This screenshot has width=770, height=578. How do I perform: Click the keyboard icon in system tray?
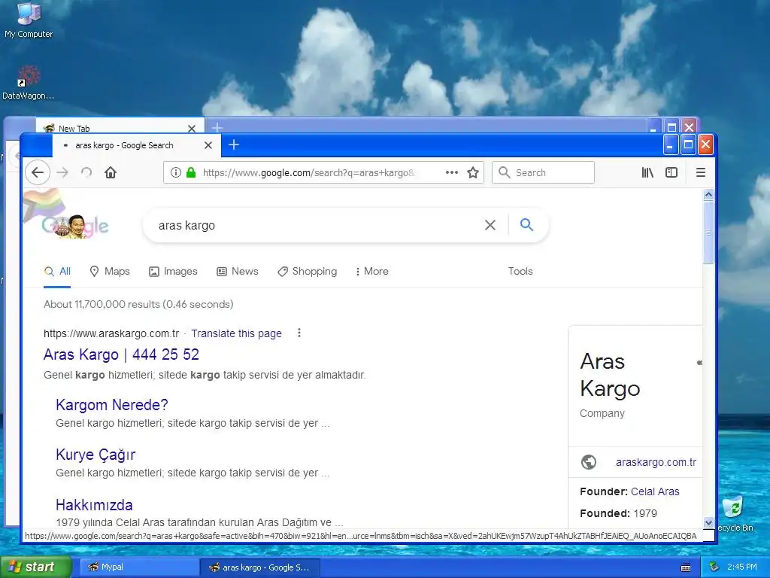(x=686, y=567)
